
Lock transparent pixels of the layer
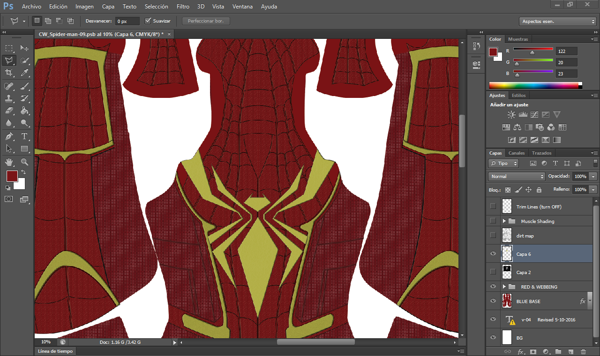pos(508,190)
